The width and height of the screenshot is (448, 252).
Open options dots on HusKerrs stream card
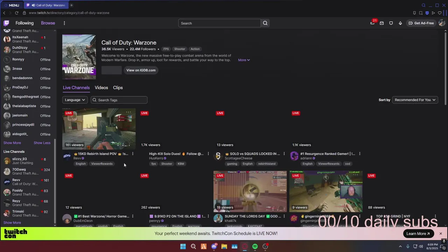[x=208, y=154]
